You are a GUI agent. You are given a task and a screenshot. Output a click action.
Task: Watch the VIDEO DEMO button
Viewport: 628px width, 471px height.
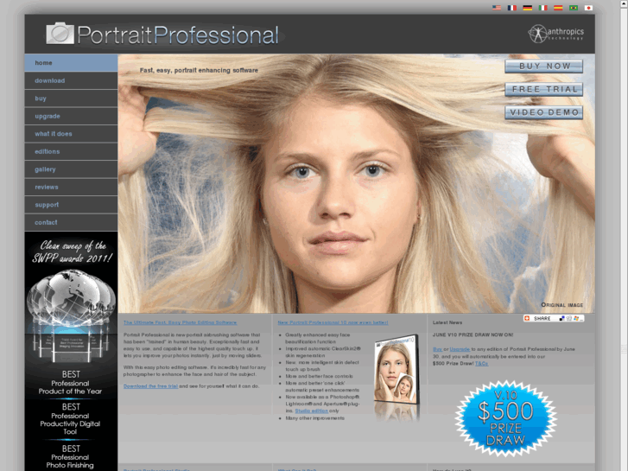(543, 112)
